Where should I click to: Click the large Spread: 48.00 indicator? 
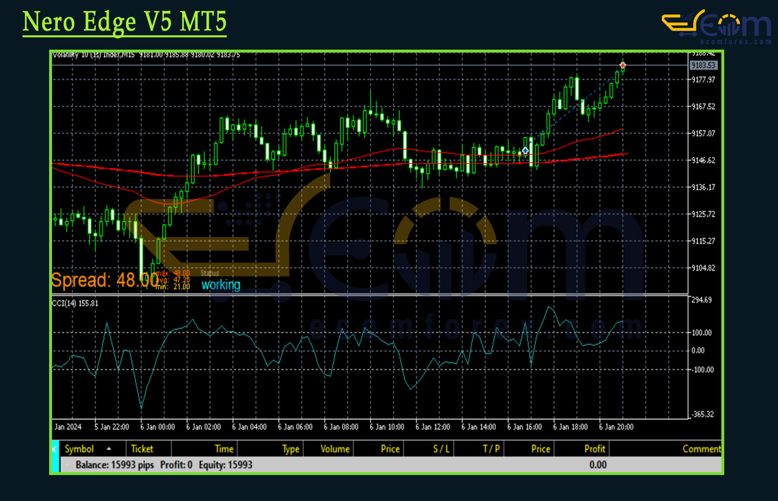[104, 281]
